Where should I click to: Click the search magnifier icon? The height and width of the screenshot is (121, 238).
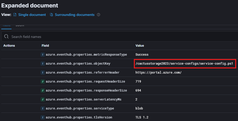pos(7,37)
